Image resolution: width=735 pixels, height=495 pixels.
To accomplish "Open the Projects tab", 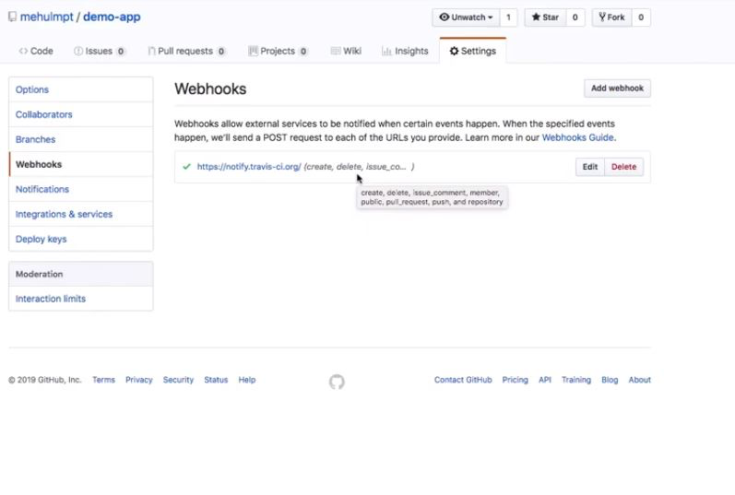I will (x=278, y=52).
